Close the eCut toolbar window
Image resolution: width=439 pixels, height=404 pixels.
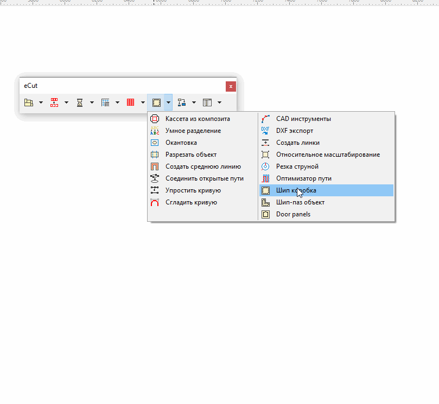point(231,86)
